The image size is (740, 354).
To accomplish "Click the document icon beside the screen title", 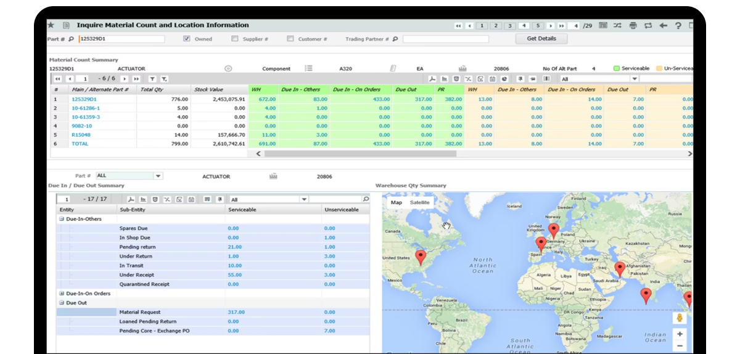I will point(66,25).
